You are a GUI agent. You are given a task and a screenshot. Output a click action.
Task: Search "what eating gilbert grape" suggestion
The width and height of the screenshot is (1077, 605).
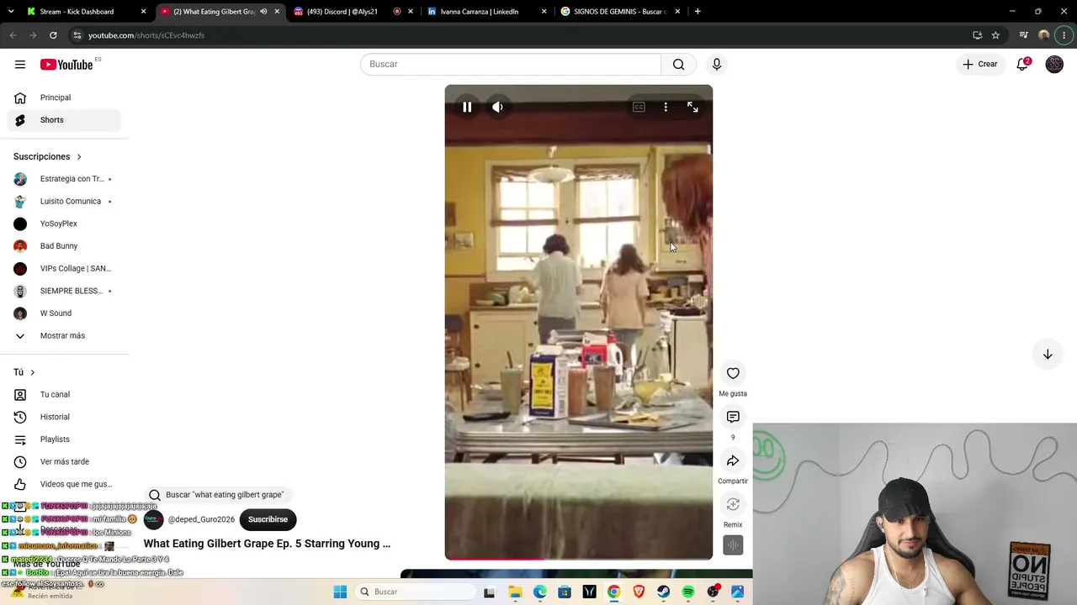point(216,495)
